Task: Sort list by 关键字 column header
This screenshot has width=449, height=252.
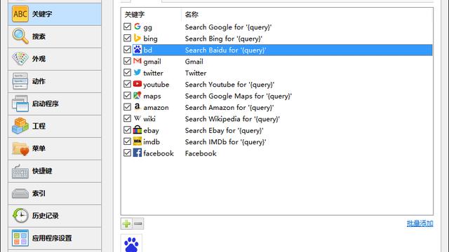Action: 152,15
